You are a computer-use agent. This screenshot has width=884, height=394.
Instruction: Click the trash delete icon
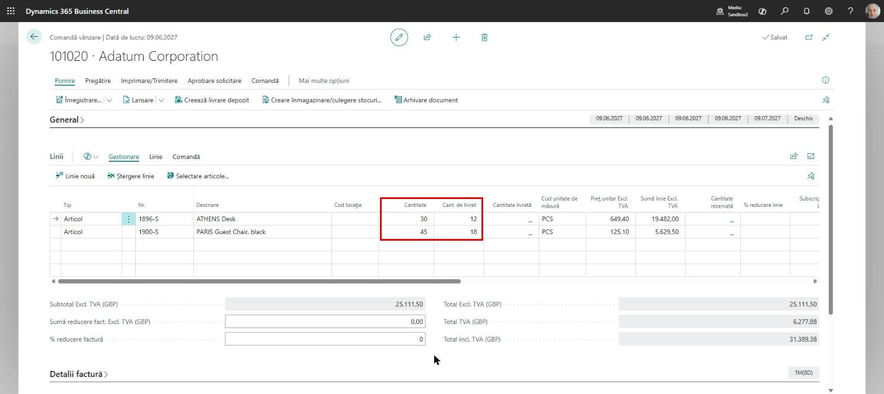pos(484,37)
